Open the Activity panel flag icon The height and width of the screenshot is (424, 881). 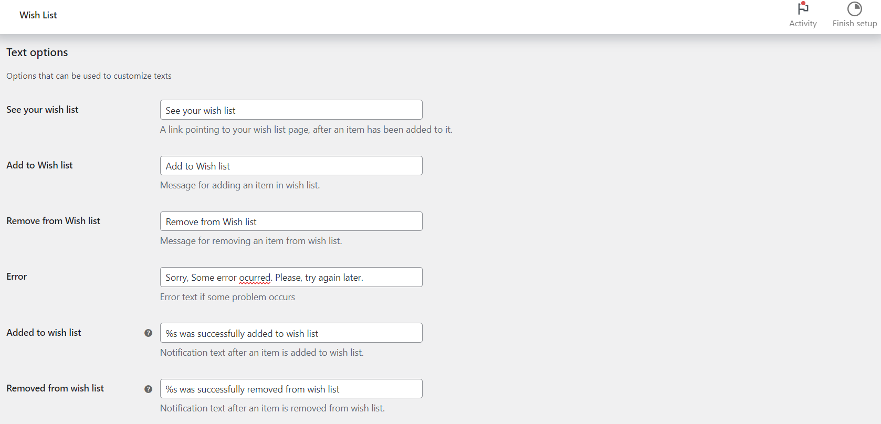click(803, 9)
